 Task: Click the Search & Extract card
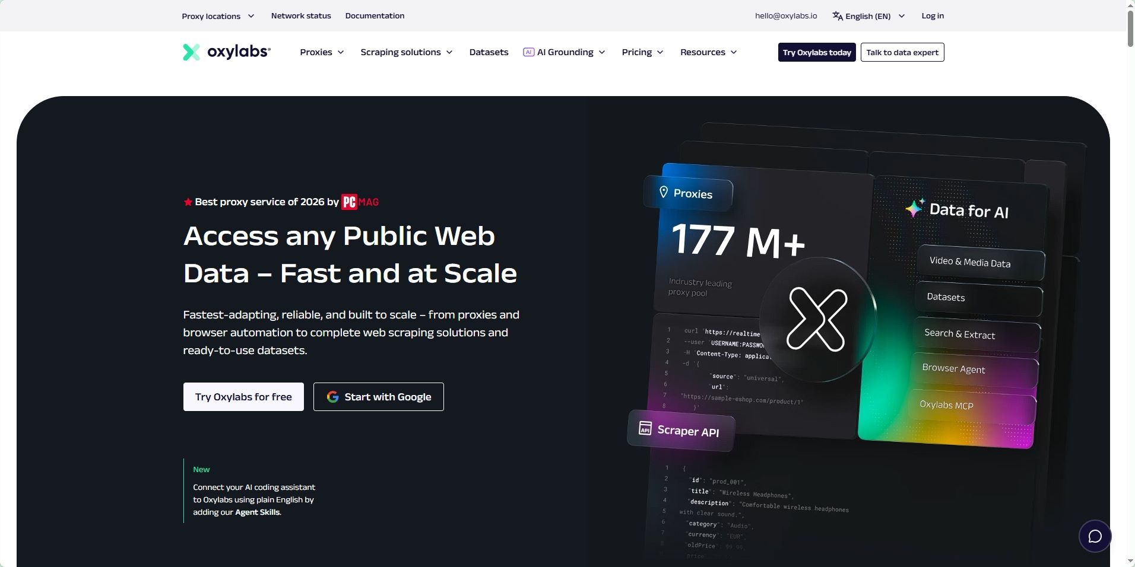(977, 335)
